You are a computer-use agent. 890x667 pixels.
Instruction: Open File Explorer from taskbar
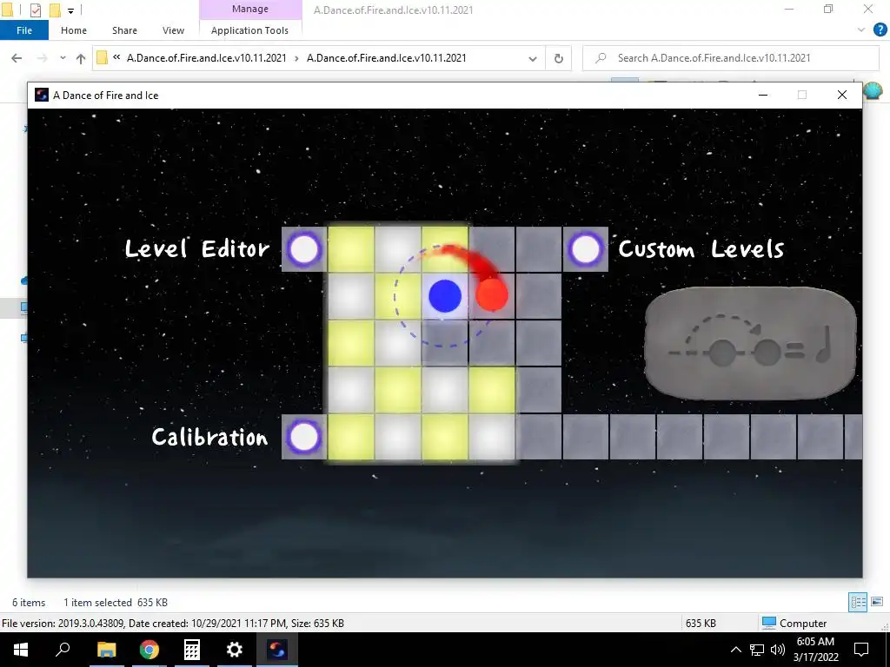(106, 650)
